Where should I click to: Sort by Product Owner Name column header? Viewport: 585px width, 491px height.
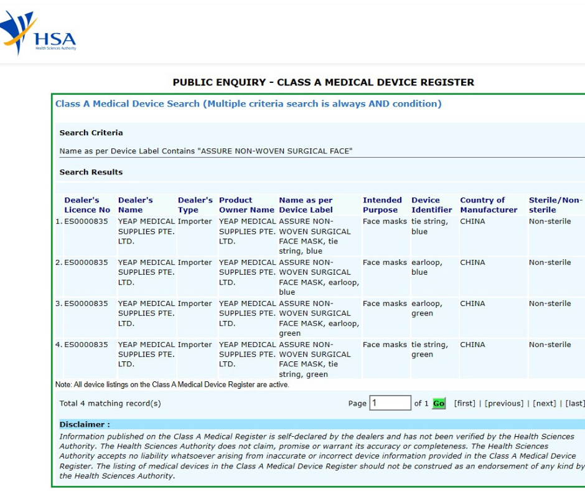click(x=246, y=205)
